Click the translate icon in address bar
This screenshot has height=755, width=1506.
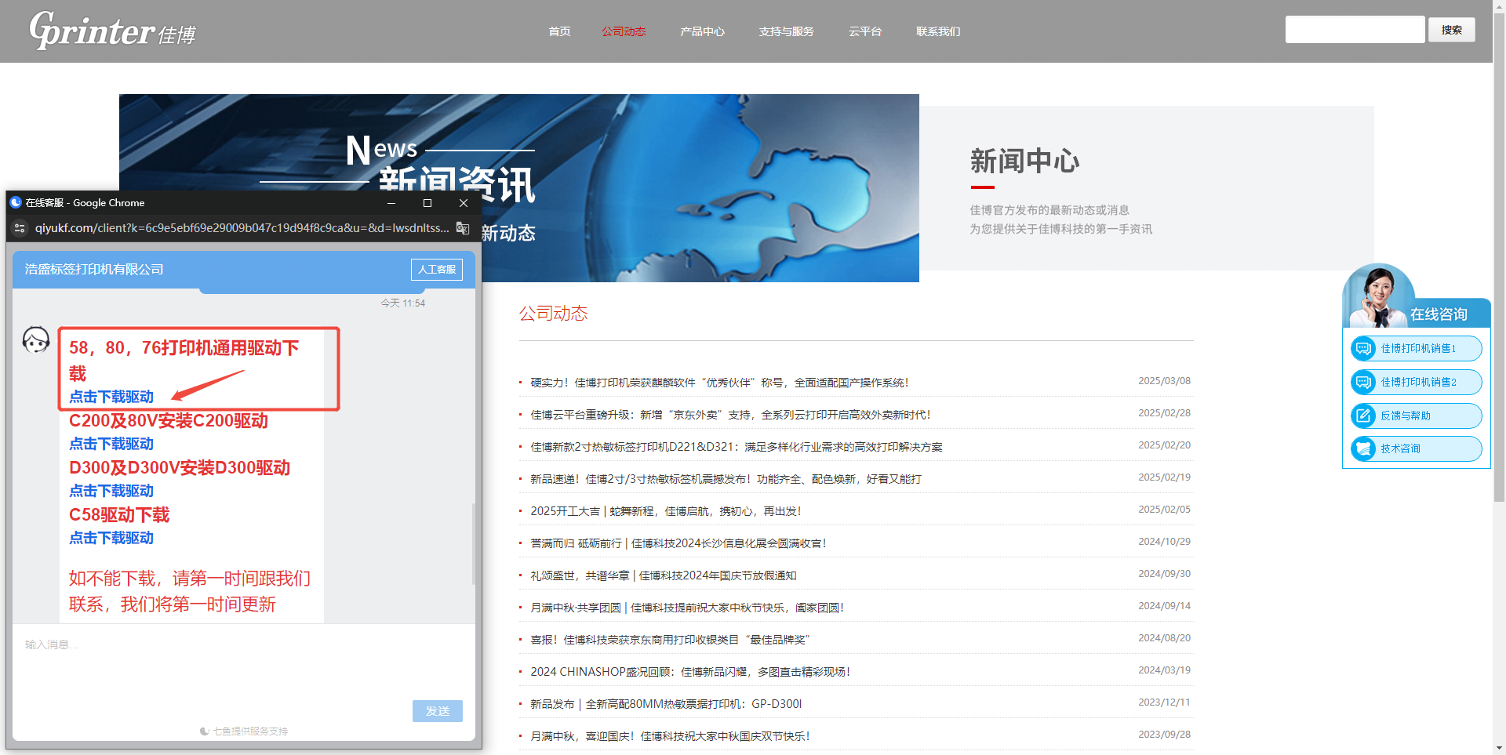coord(463,228)
